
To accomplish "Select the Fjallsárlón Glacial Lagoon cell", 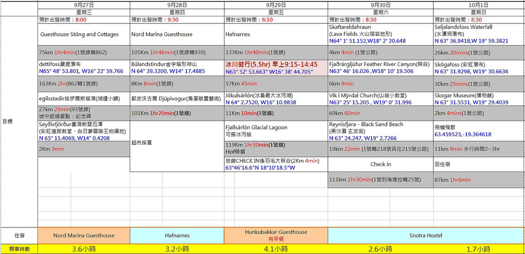I will click(276, 131).
